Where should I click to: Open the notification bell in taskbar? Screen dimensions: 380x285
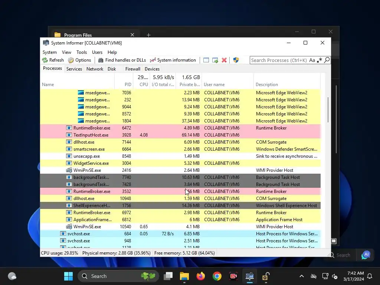tap(370, 276)
